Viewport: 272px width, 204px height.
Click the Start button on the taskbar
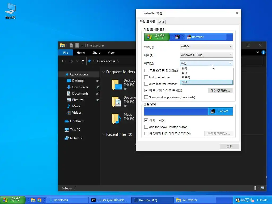click(13, 200)
